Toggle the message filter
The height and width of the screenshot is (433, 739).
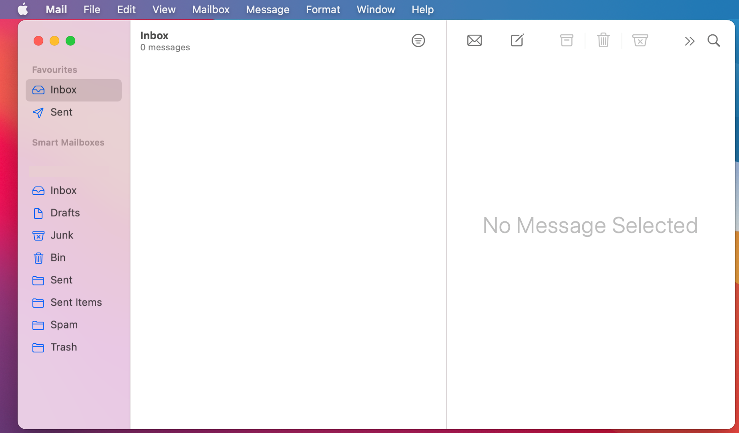[x=418, y=40]
